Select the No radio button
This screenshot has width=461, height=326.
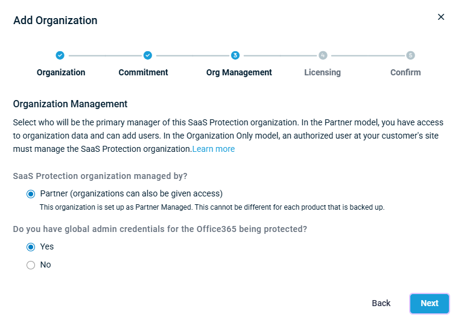point(31,265)
